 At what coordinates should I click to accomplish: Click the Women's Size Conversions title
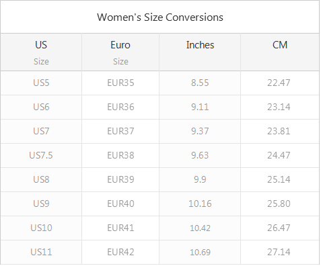(160, 17)
